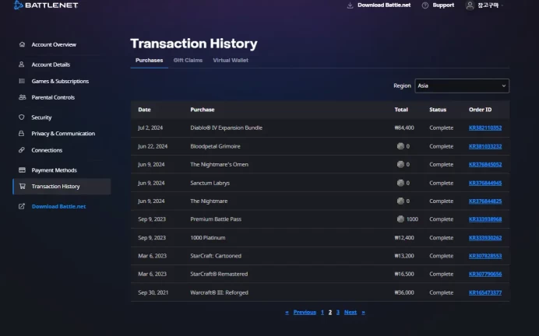
Task: Jump to last page with double arrow
Action: pyautogui.click(x=363, y=313)
